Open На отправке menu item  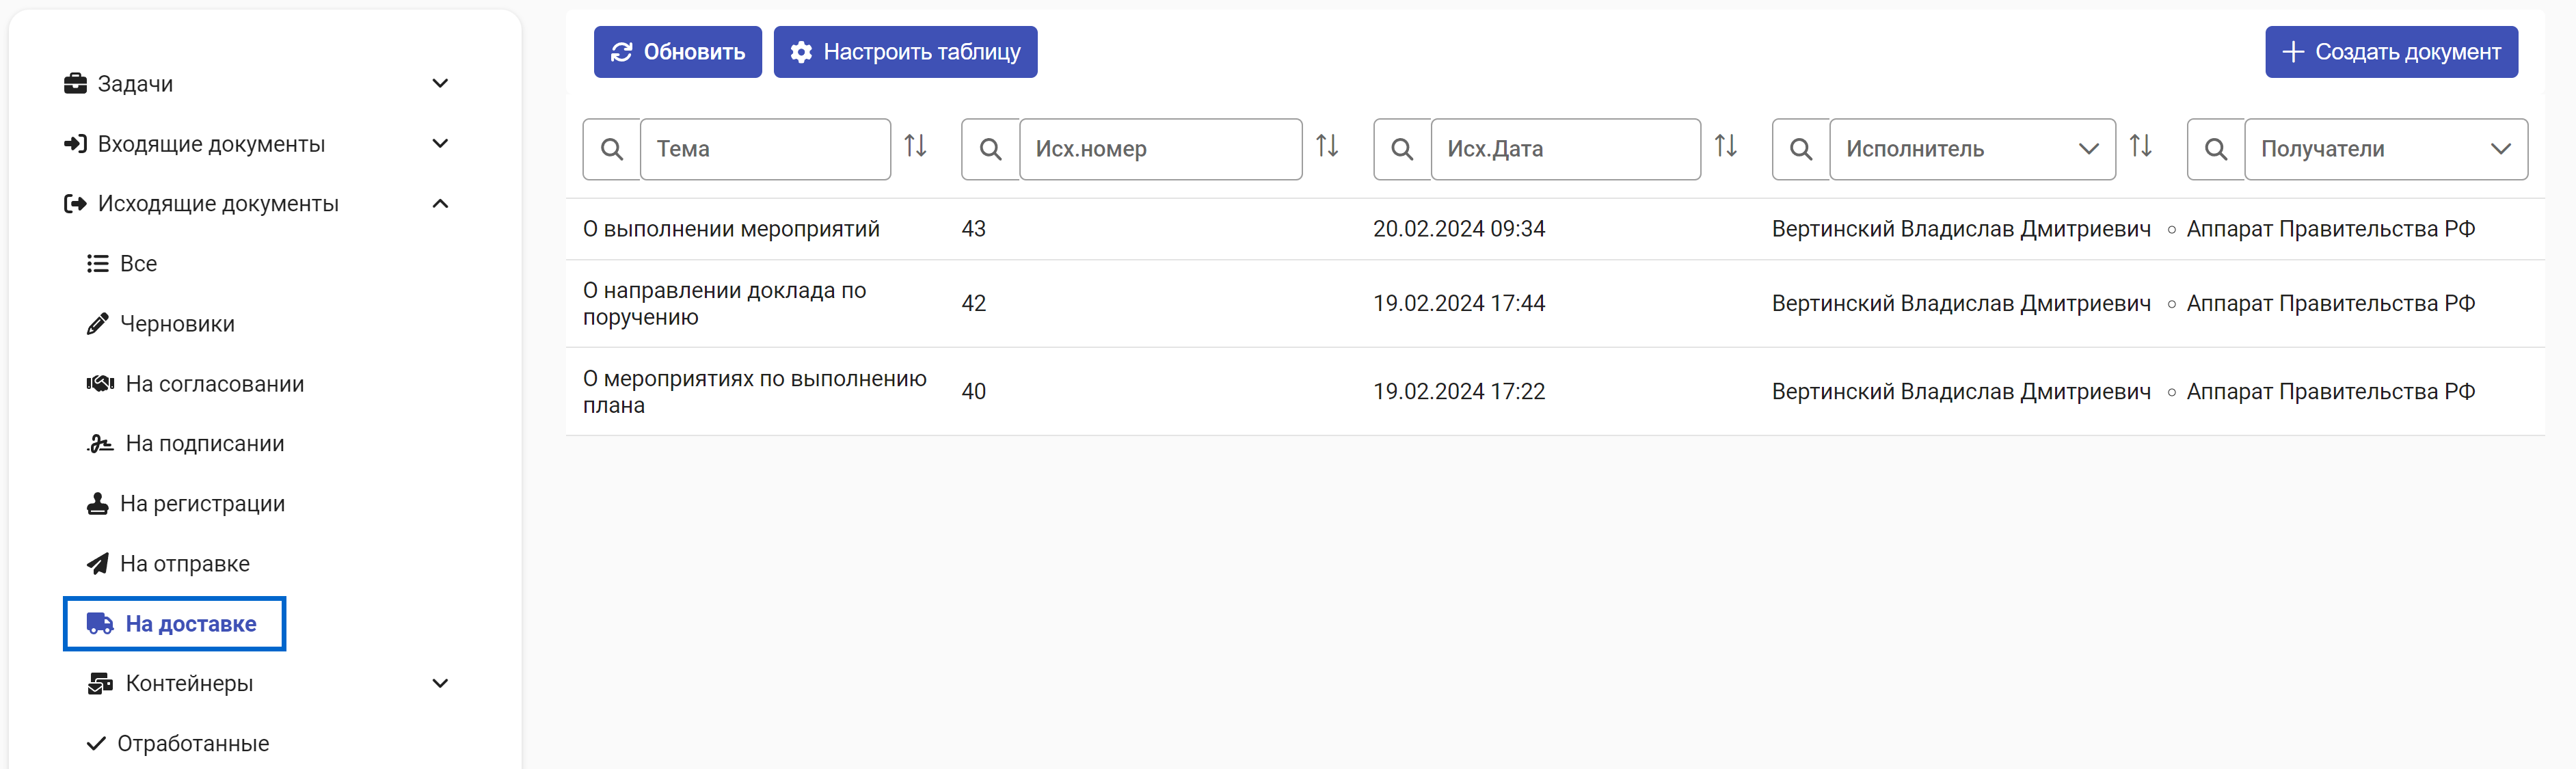click(185, 564)
